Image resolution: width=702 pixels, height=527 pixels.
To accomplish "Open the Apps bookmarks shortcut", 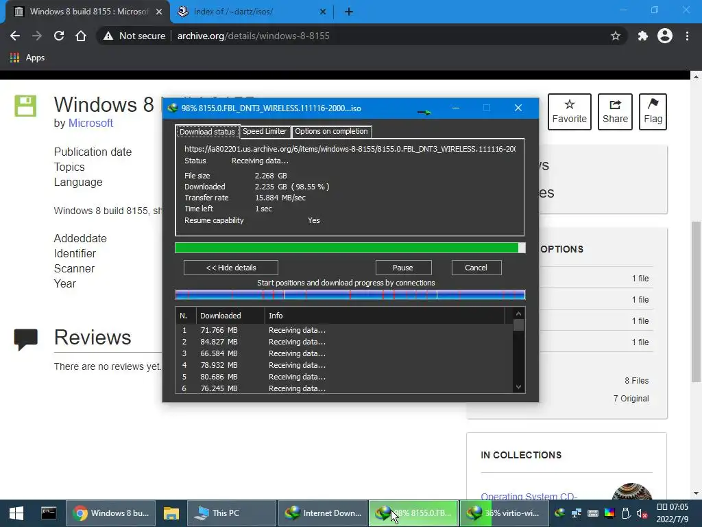I will click(x=27, y=58).
